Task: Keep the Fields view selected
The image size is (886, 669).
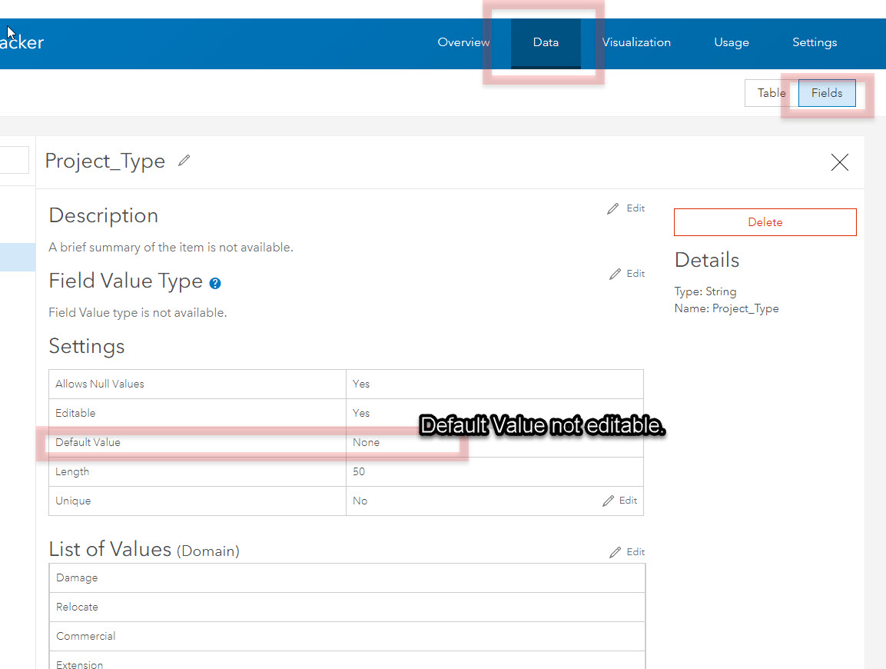Action: tap(826, 92)
